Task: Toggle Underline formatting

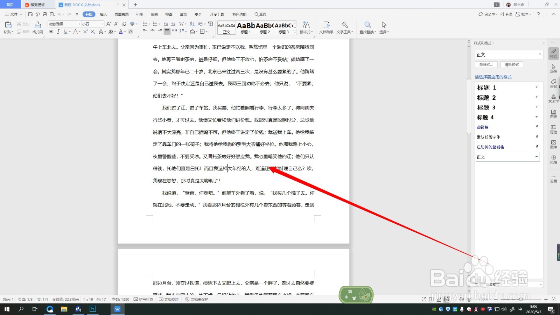Action: pos(65,31)
